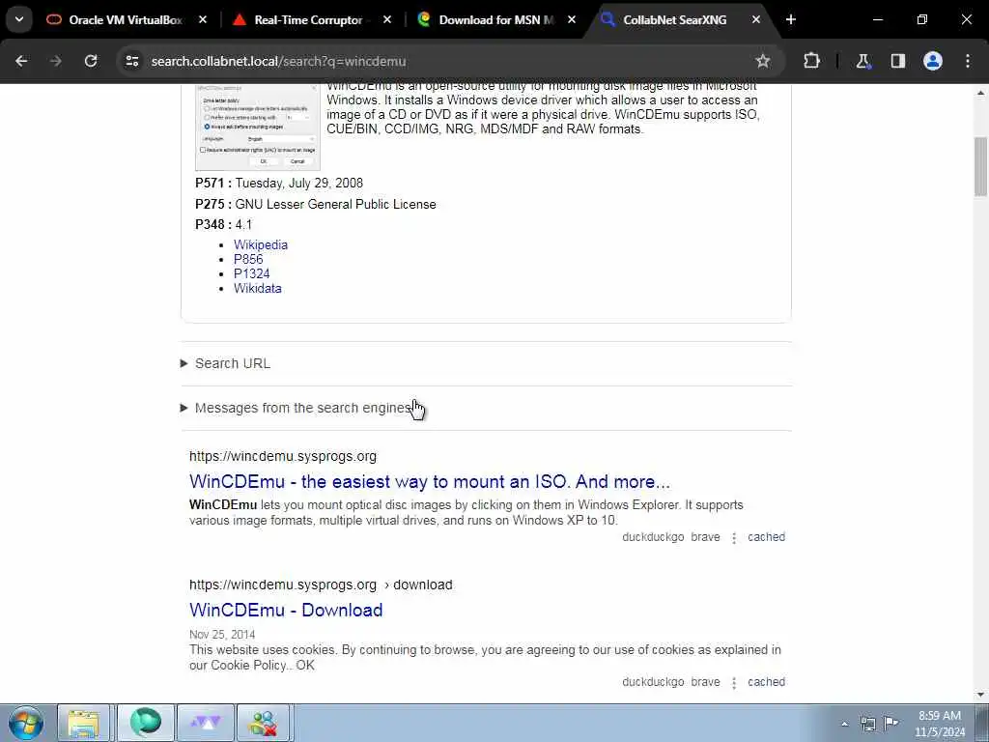Open the browser extensions puzzle icon
This screenshot has width=989, height=742.
pyautogui.click(x=811, y=61)
